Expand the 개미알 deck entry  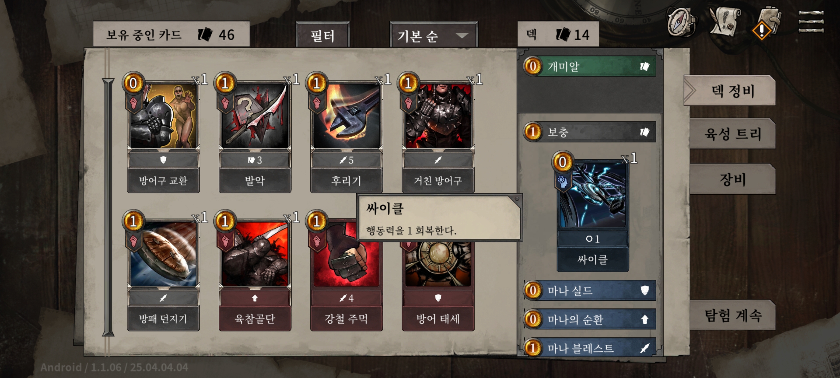click(x=590, y=66)
